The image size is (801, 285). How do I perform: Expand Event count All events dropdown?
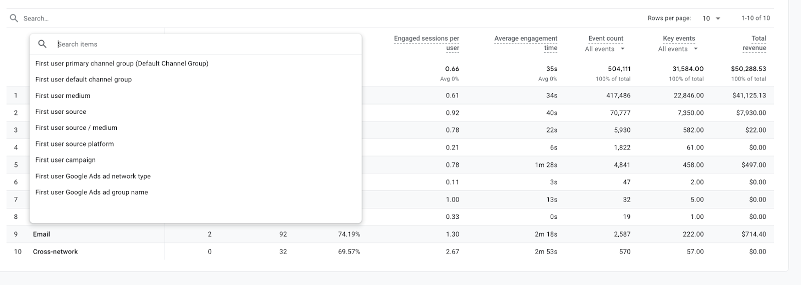click(x=605, y=49)
